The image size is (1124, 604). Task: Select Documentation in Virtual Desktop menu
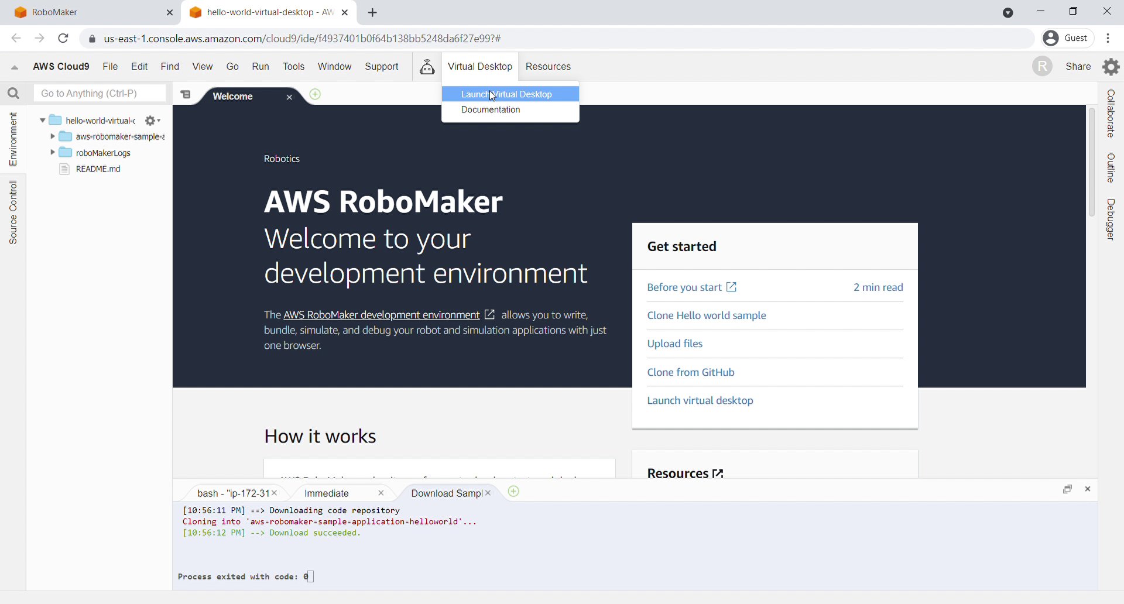pos(510,110)
